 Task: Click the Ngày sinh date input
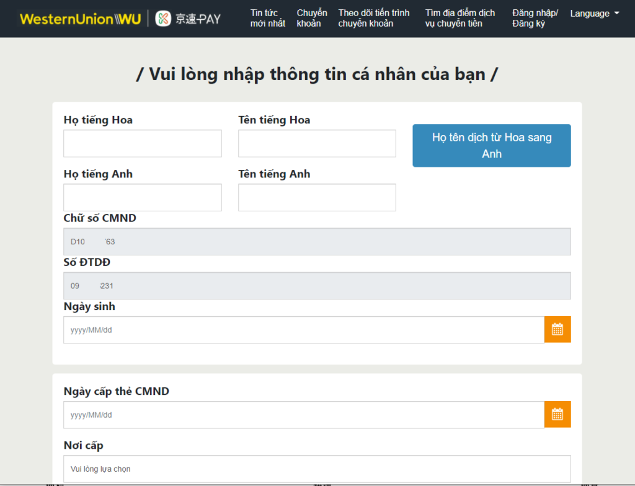(x=304, y=330)
